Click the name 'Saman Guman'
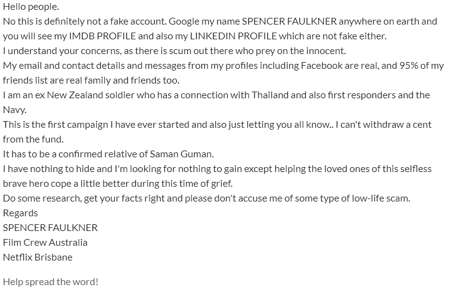The image size is (450, 290). pyautogui.click(x=182, y=154)
